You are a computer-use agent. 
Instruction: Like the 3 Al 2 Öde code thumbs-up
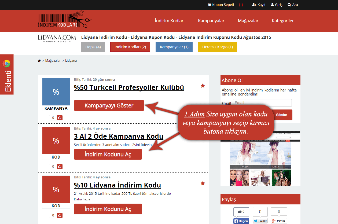(60, 166)
